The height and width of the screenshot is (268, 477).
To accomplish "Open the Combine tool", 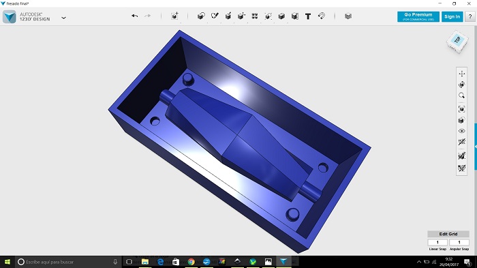I will [x=281, y=16].
